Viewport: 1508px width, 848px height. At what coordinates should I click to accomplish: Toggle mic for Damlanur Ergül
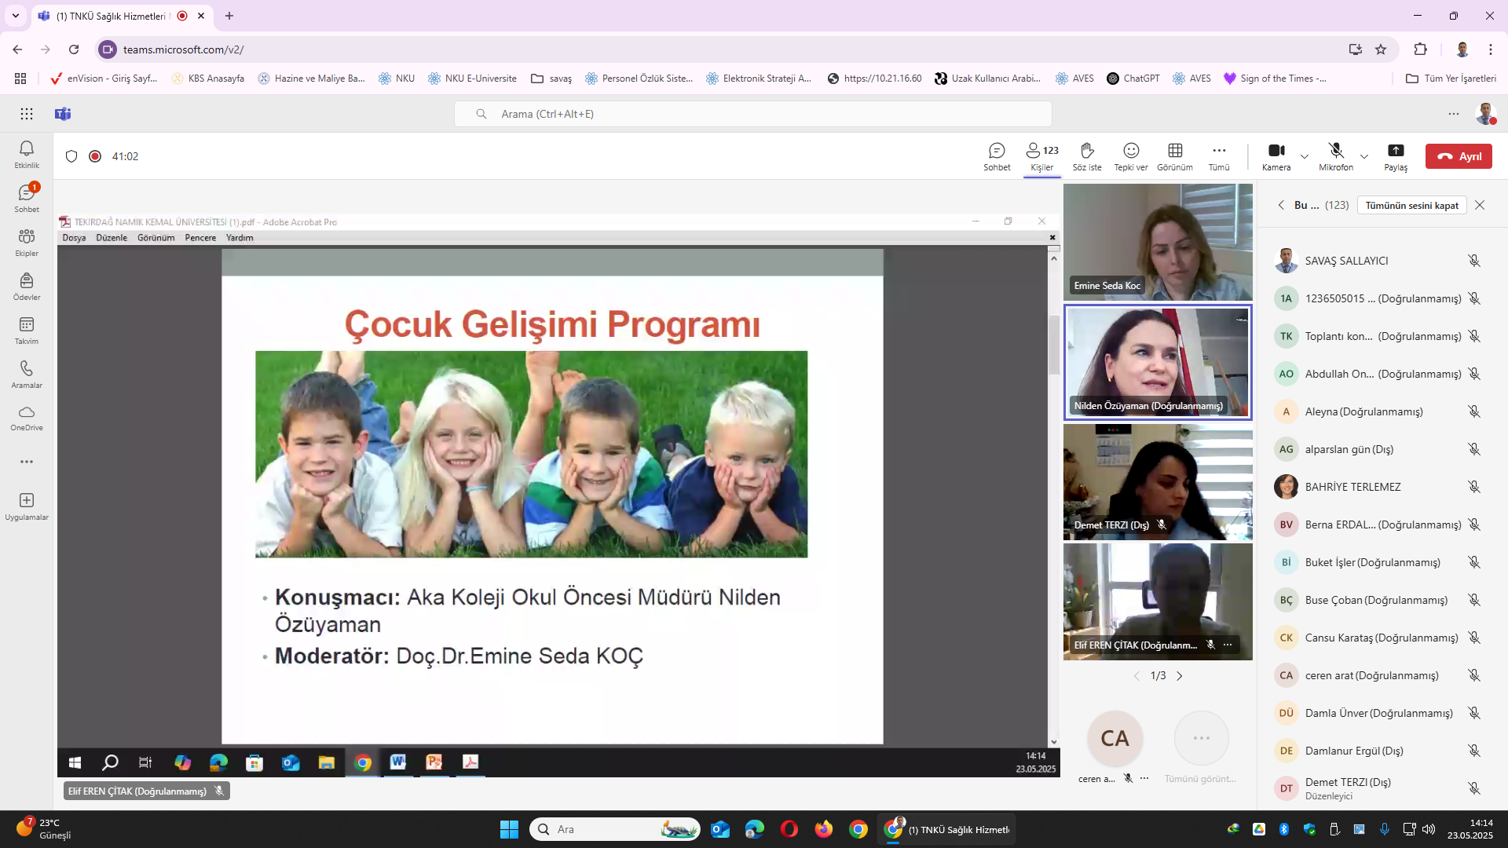pyautogui.click(x=1474, y=751)
